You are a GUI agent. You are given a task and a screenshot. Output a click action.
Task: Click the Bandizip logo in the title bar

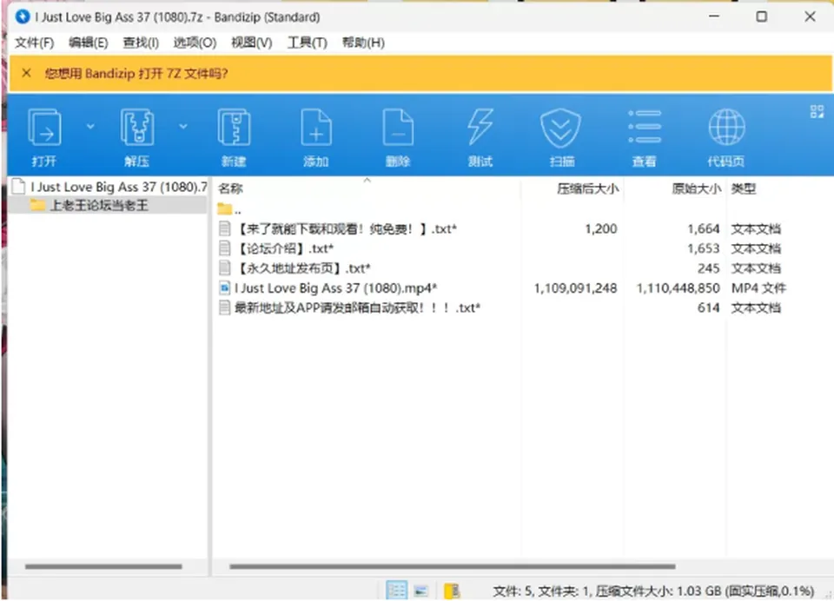[23, 17]
